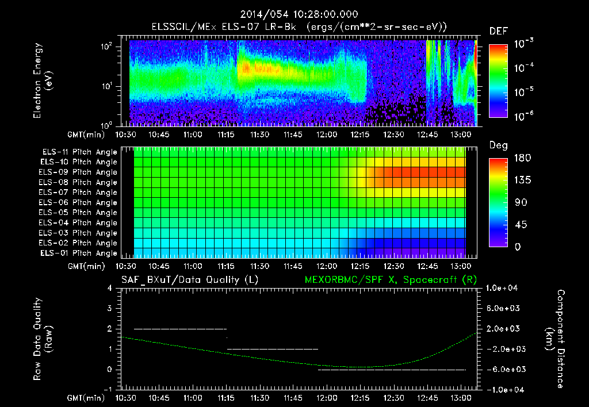Click the SAF_BXuT/Data Quality (L) label

point(190,280)
